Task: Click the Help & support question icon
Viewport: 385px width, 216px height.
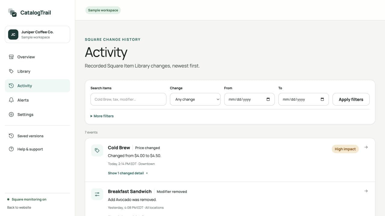Action: pos(11,149)
